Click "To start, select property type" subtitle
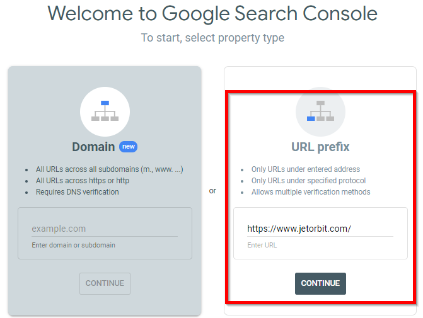The image size is (423, 318). pyautogui.click(x=212, y=38)
